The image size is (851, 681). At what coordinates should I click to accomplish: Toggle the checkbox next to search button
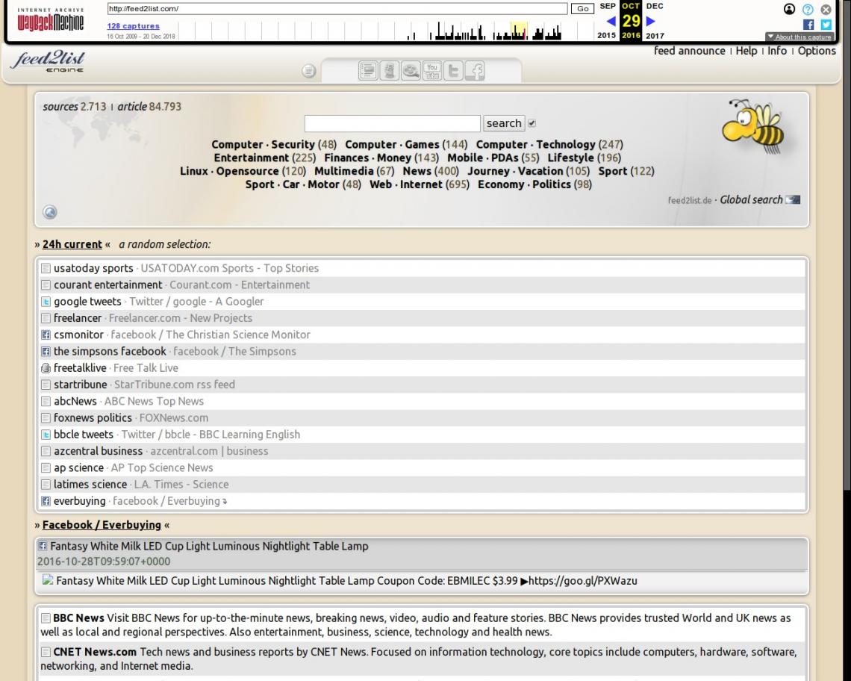tap(532, 123)
